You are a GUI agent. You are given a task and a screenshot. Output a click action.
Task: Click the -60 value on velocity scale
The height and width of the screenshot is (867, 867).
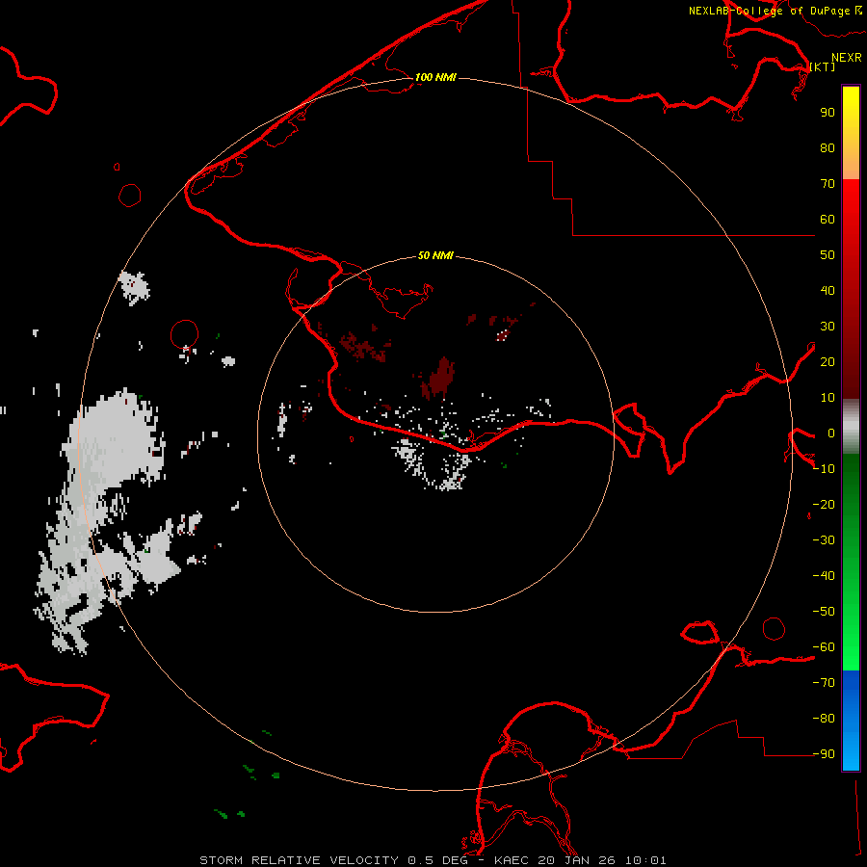coord(824,647)
